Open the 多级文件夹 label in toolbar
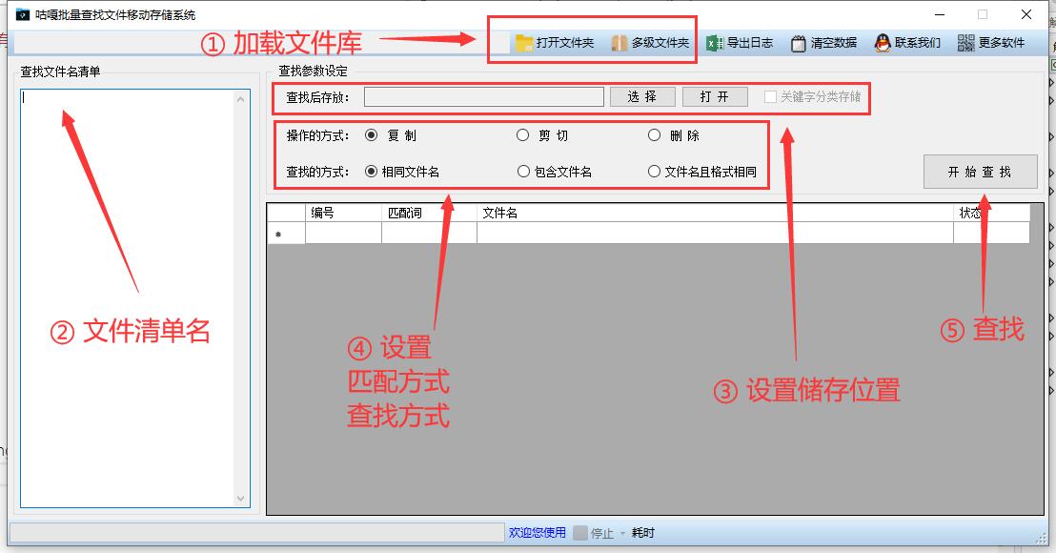 660,43
